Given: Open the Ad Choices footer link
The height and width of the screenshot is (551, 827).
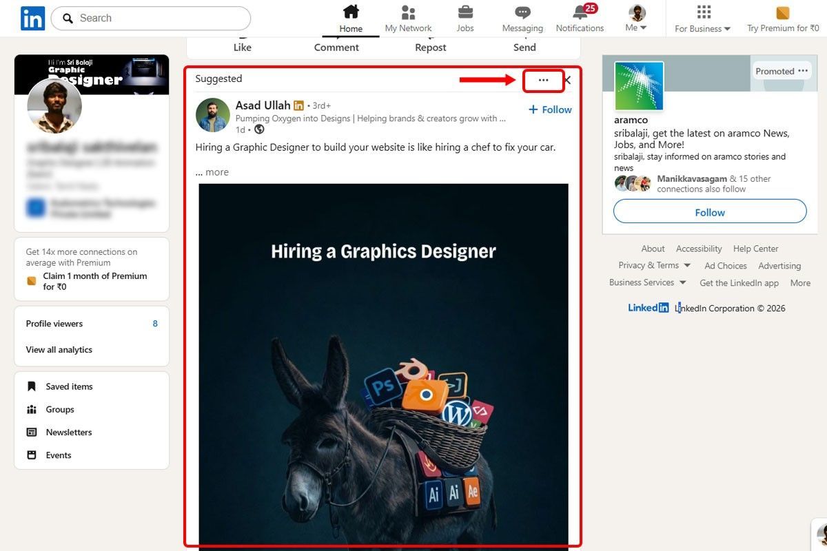Looking at the screenshot, I should [726, 266].
